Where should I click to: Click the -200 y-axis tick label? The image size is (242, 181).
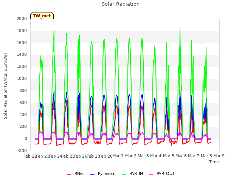[22, 151]
